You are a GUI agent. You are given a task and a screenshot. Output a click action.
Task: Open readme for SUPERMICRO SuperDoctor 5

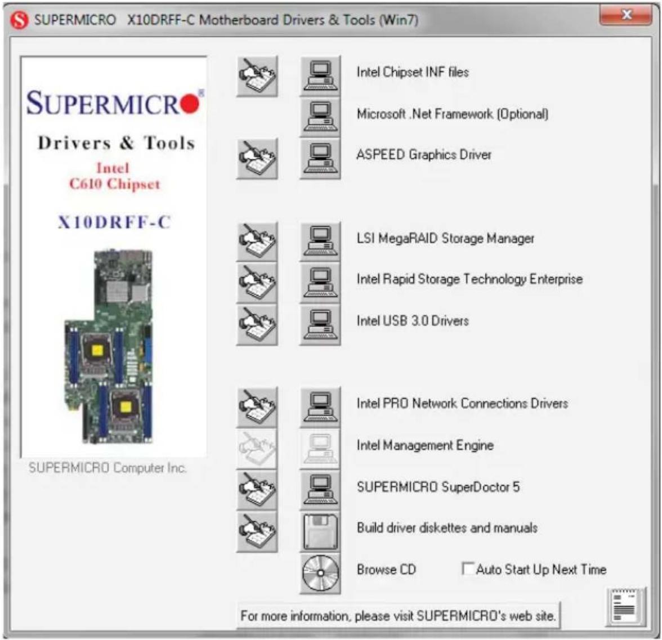pos(257,490)
